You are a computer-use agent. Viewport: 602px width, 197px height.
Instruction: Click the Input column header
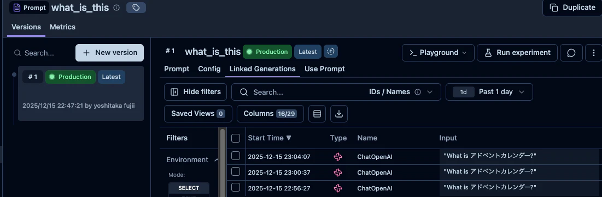point(448,138)
